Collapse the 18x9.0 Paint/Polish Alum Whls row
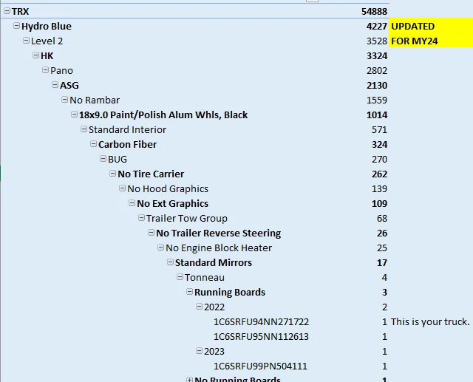The height and width of the screenshot is (382, 473). [x=74, y=115]
